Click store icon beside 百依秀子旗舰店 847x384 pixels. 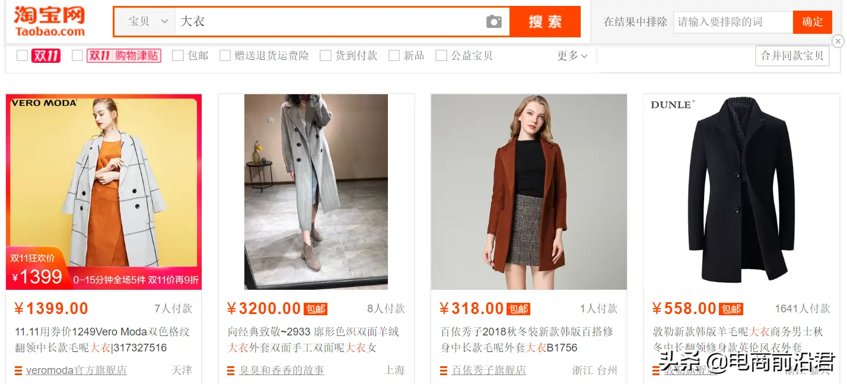tap(444, 371)
